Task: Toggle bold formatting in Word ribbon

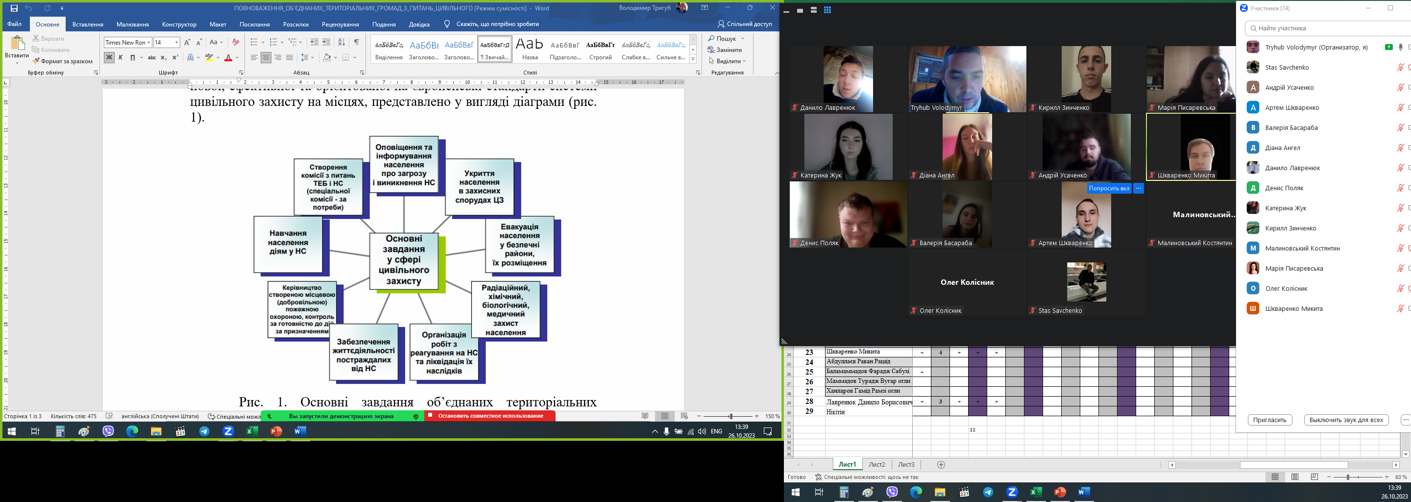Action: pyautogui.click(x=109, y=57)
